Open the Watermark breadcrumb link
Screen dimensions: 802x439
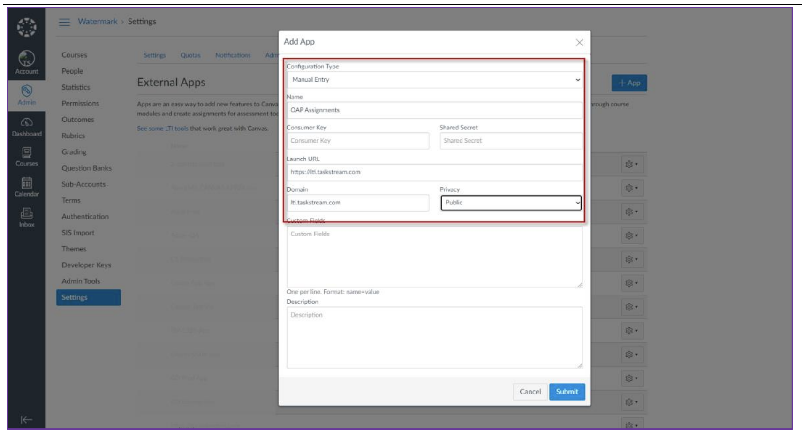pyautogui.click(x=98, y=22)
